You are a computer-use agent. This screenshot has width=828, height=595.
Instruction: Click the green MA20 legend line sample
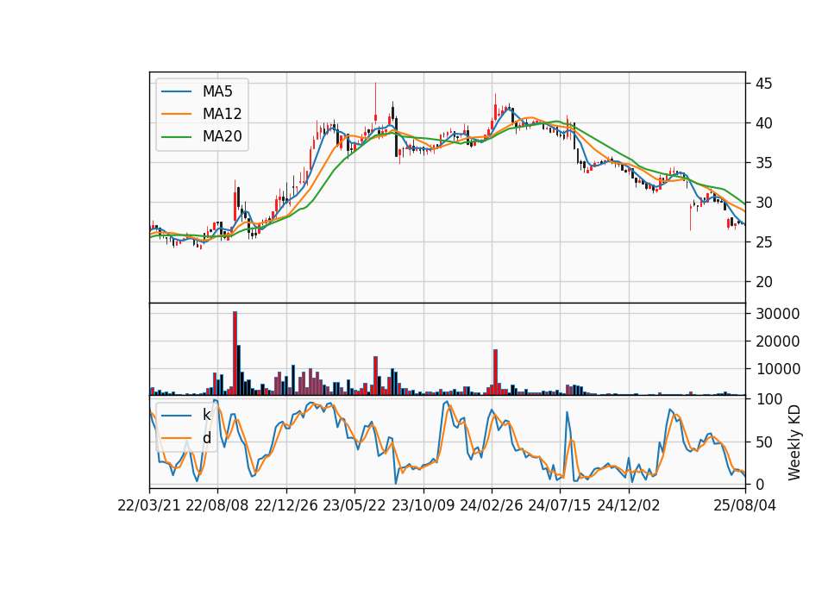pyautogui.click(x=176, y=136)
